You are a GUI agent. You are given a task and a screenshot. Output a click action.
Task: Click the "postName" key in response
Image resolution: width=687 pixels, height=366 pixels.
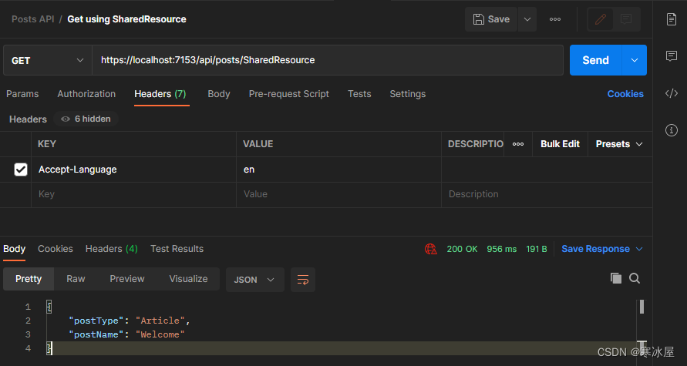96,334
